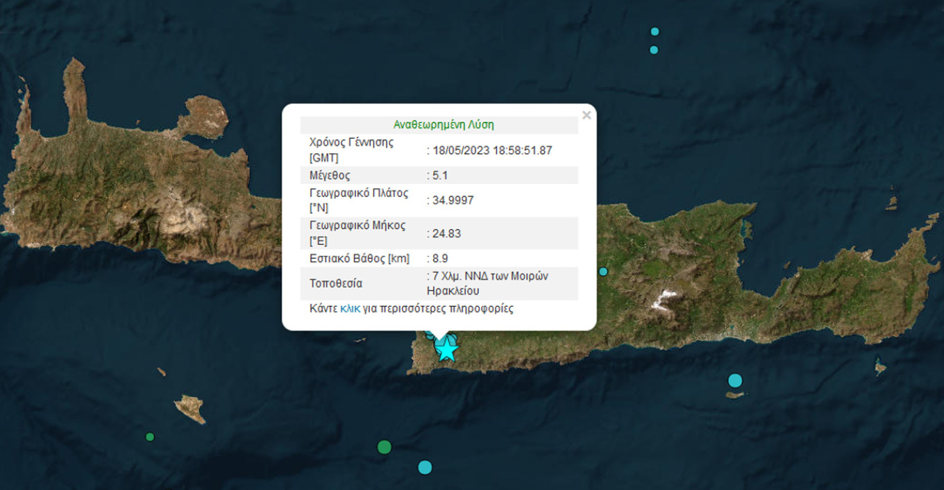Click the latitude value 34.9997
Image resolution: width=944 pixels, height=490 pixels.
(453, 201)
